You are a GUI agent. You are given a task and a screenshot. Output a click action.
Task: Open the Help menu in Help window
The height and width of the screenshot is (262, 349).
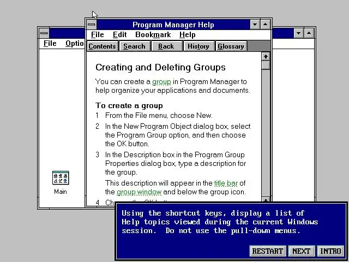[188, 35]
